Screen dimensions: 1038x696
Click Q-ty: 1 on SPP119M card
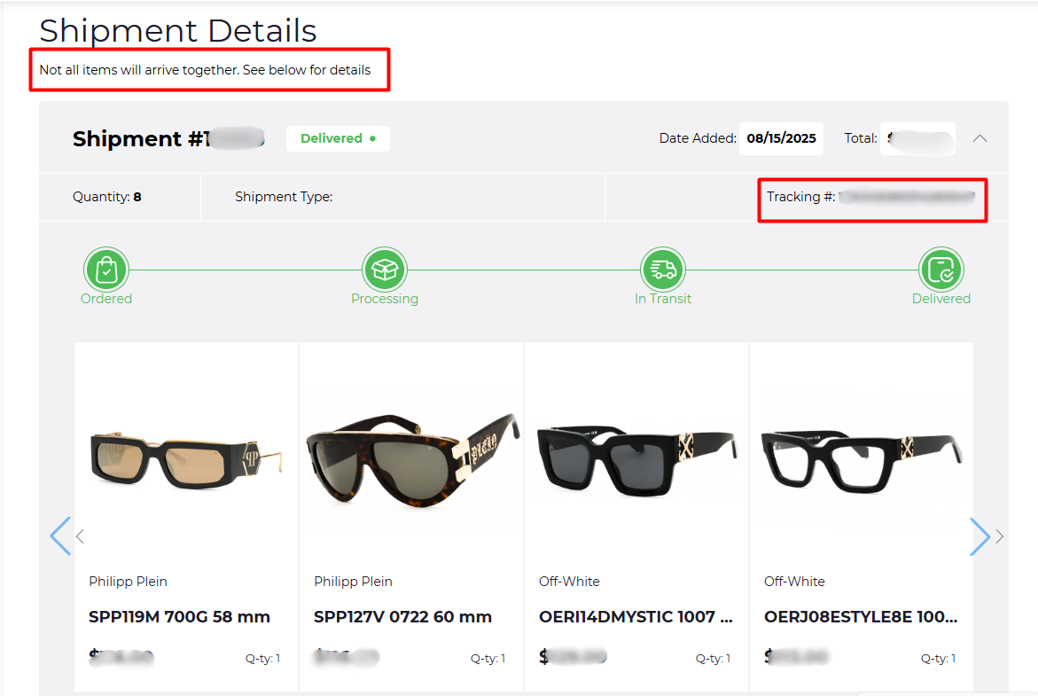(262, 658)
